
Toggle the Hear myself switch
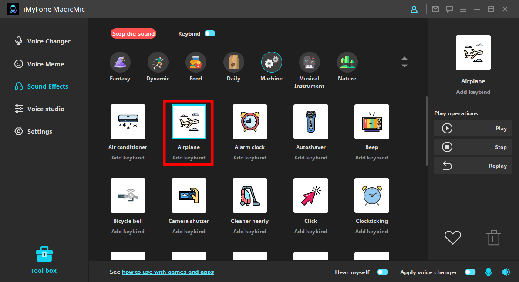click(383, 272)
